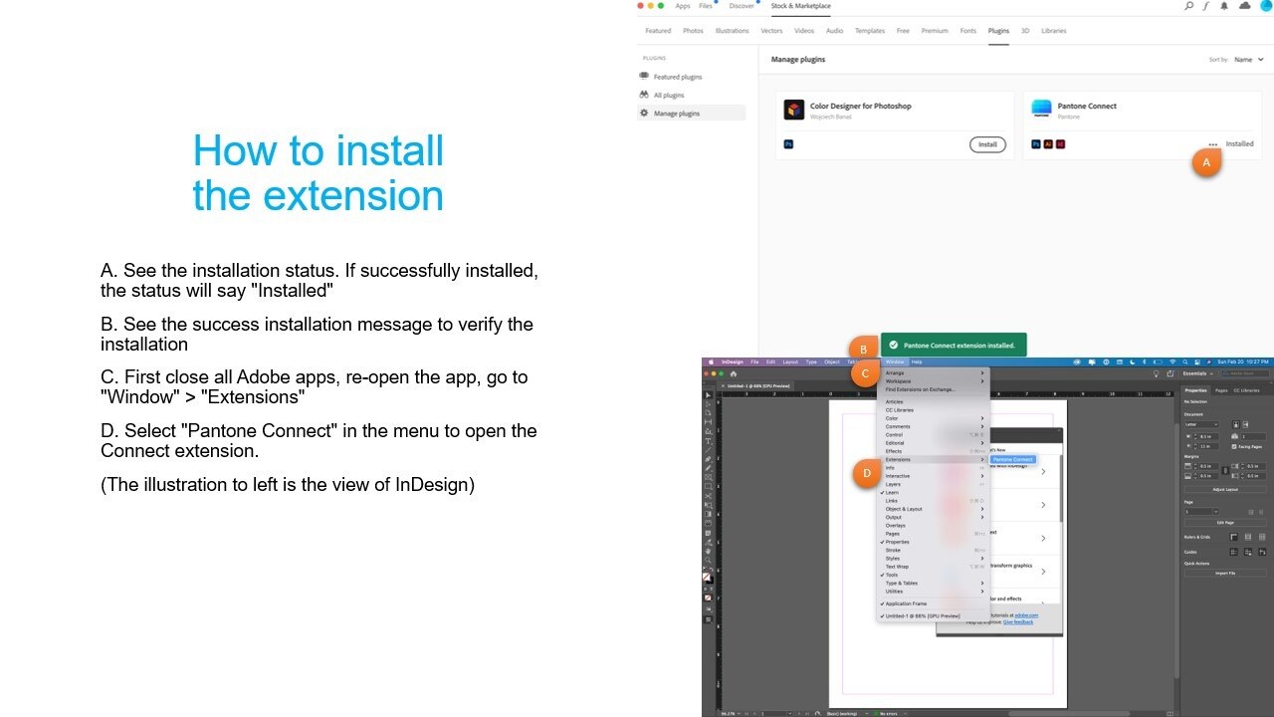Expand the Type & Tables submenu
Viewport: 1274px width, 717px height.
(x=932, y=583)
